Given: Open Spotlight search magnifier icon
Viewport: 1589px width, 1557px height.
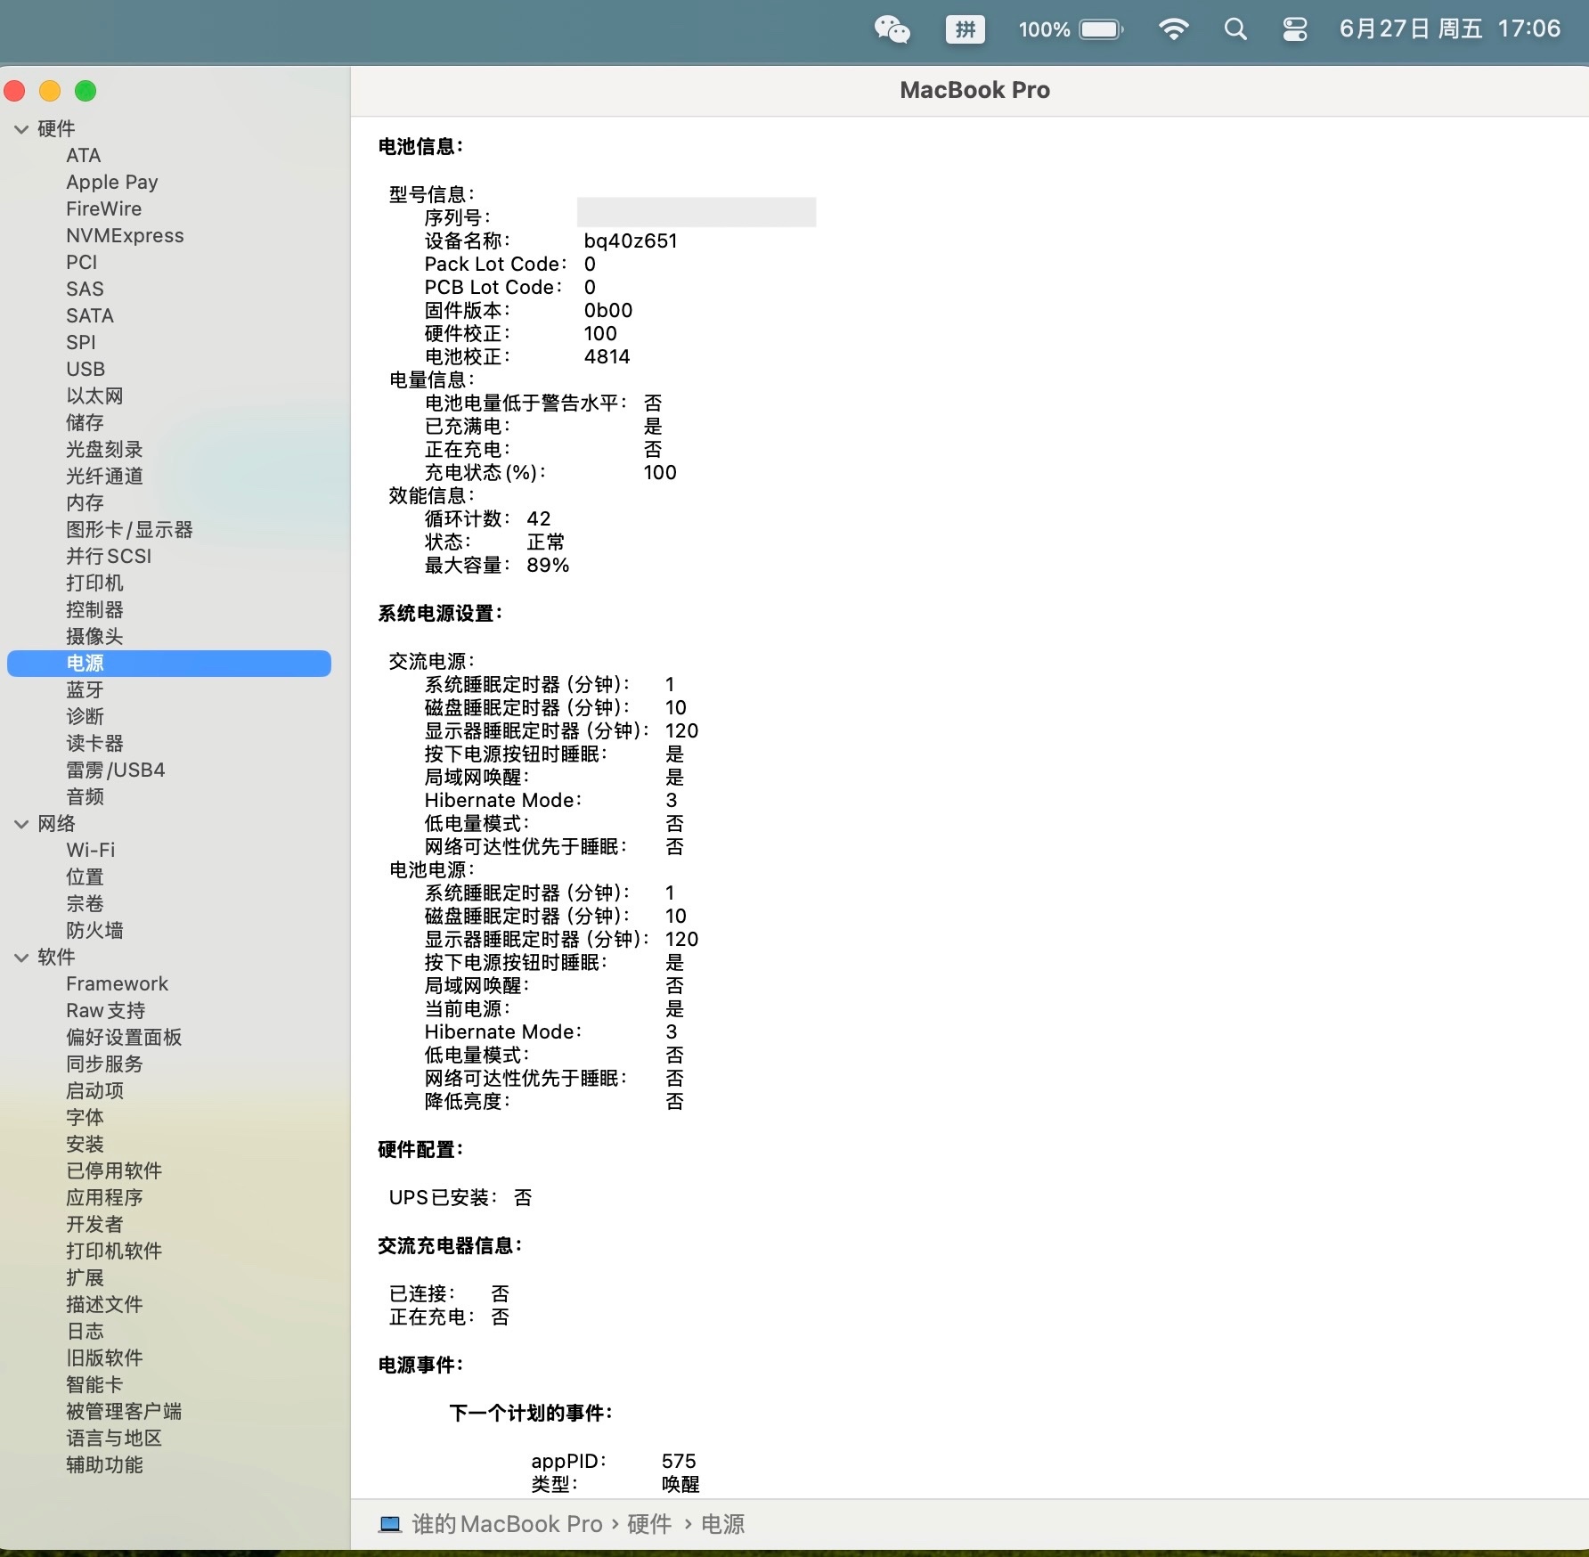Looking at the screenshot, I should [x=1235, y=29].
